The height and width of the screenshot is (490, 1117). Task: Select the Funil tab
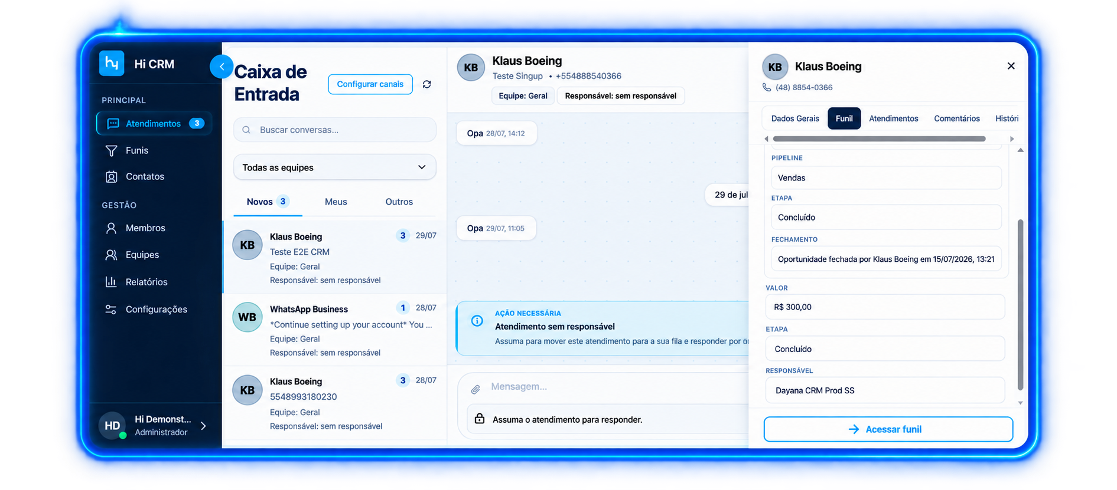(x=844, y=119)
